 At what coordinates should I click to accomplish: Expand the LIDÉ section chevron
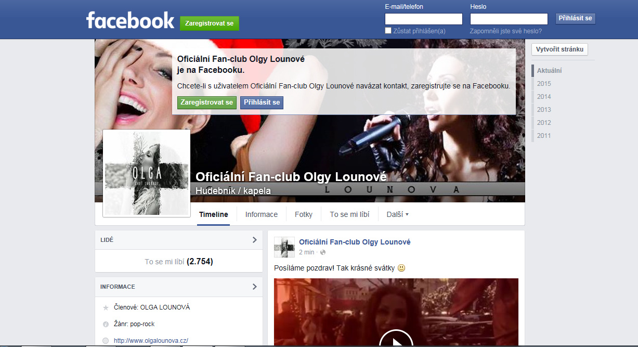coord(254,240)
